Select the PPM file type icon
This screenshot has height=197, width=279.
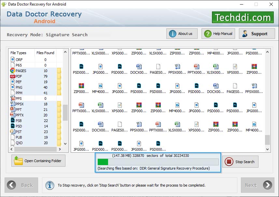click(x=13, y=93)
